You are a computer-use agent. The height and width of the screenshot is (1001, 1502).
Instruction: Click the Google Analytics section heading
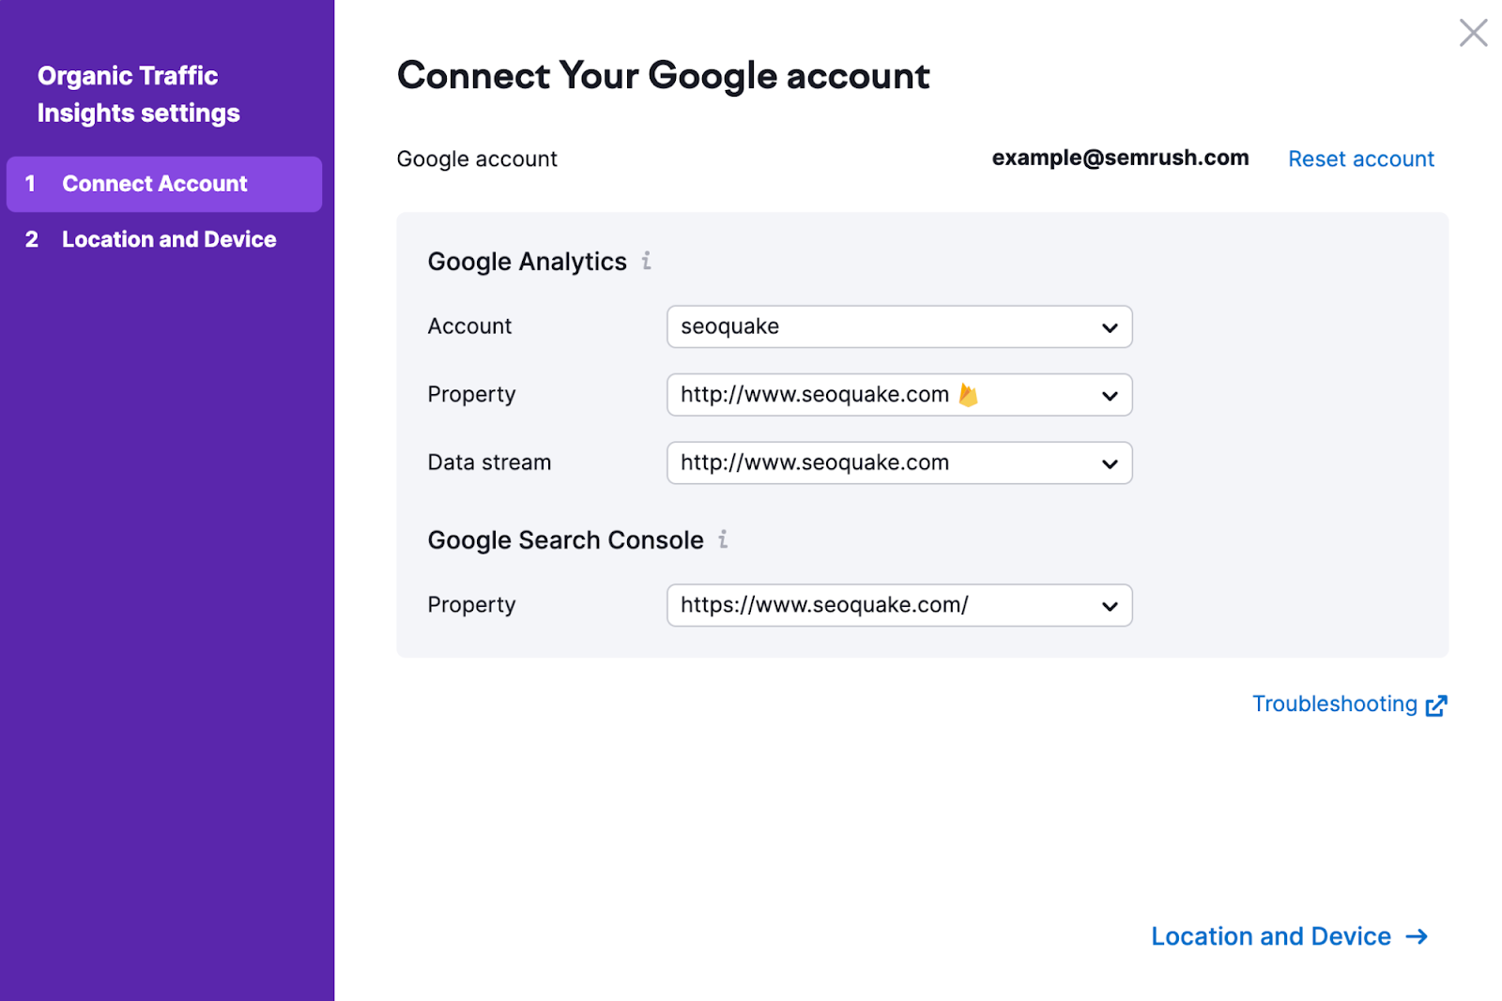[527, 262]
